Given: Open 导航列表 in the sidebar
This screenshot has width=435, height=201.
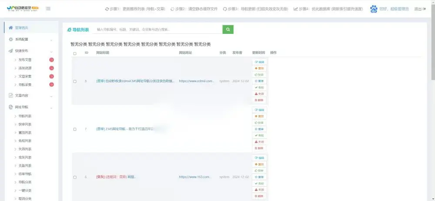Looking at the screenshot, I should [x=25, y=116].
